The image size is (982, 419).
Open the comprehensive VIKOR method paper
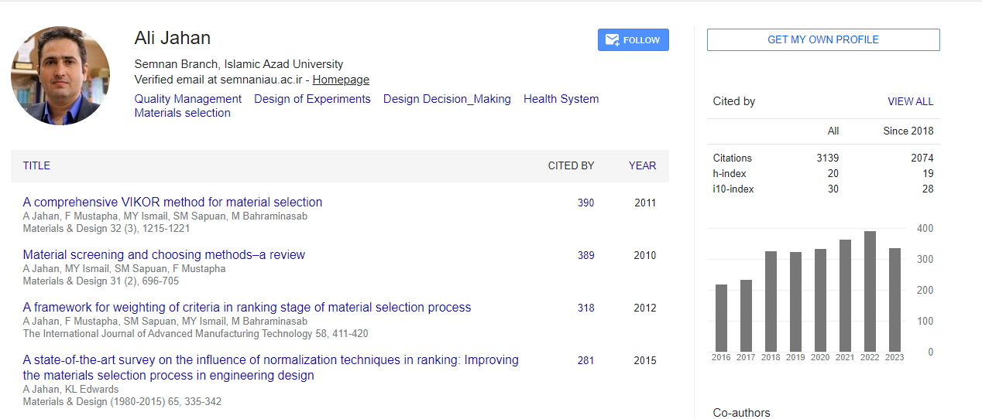coord(173,203)
